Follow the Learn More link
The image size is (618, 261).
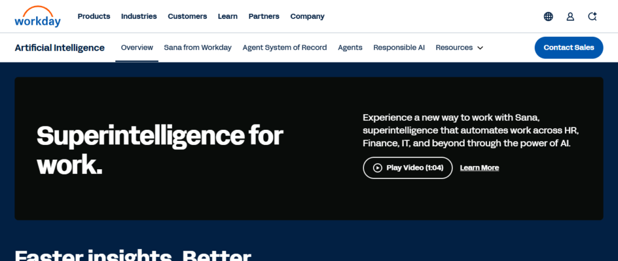[x=479, y=168]
